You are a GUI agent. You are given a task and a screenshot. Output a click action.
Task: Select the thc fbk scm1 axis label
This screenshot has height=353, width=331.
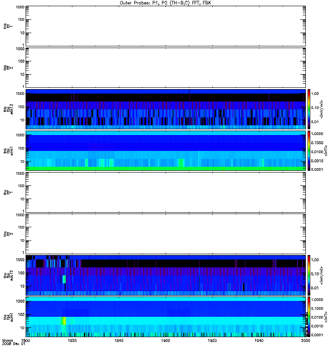coord(8,317)
